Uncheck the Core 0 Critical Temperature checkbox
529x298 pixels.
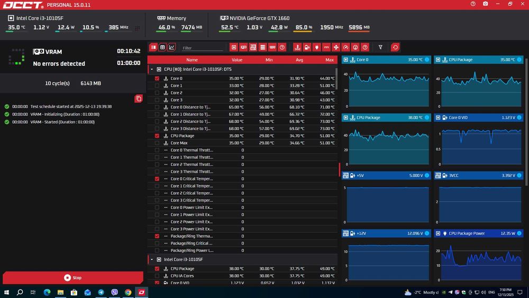[157, 178]
